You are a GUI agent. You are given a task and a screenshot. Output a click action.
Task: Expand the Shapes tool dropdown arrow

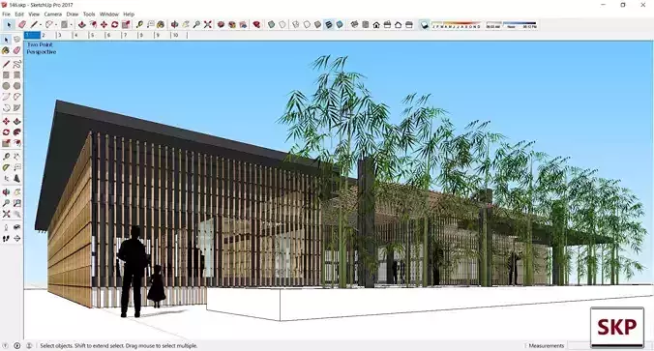click(71, 24)
